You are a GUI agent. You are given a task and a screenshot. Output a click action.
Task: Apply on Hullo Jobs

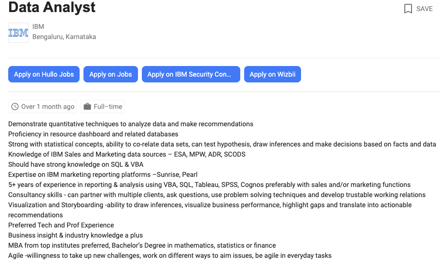pos(44,74)
